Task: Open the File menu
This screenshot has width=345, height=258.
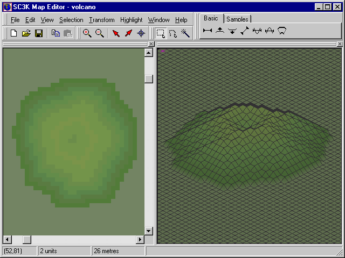Action: pos(15,20)
